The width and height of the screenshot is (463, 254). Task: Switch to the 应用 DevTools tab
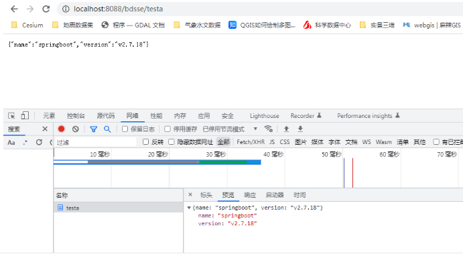[x=204, y=116]
